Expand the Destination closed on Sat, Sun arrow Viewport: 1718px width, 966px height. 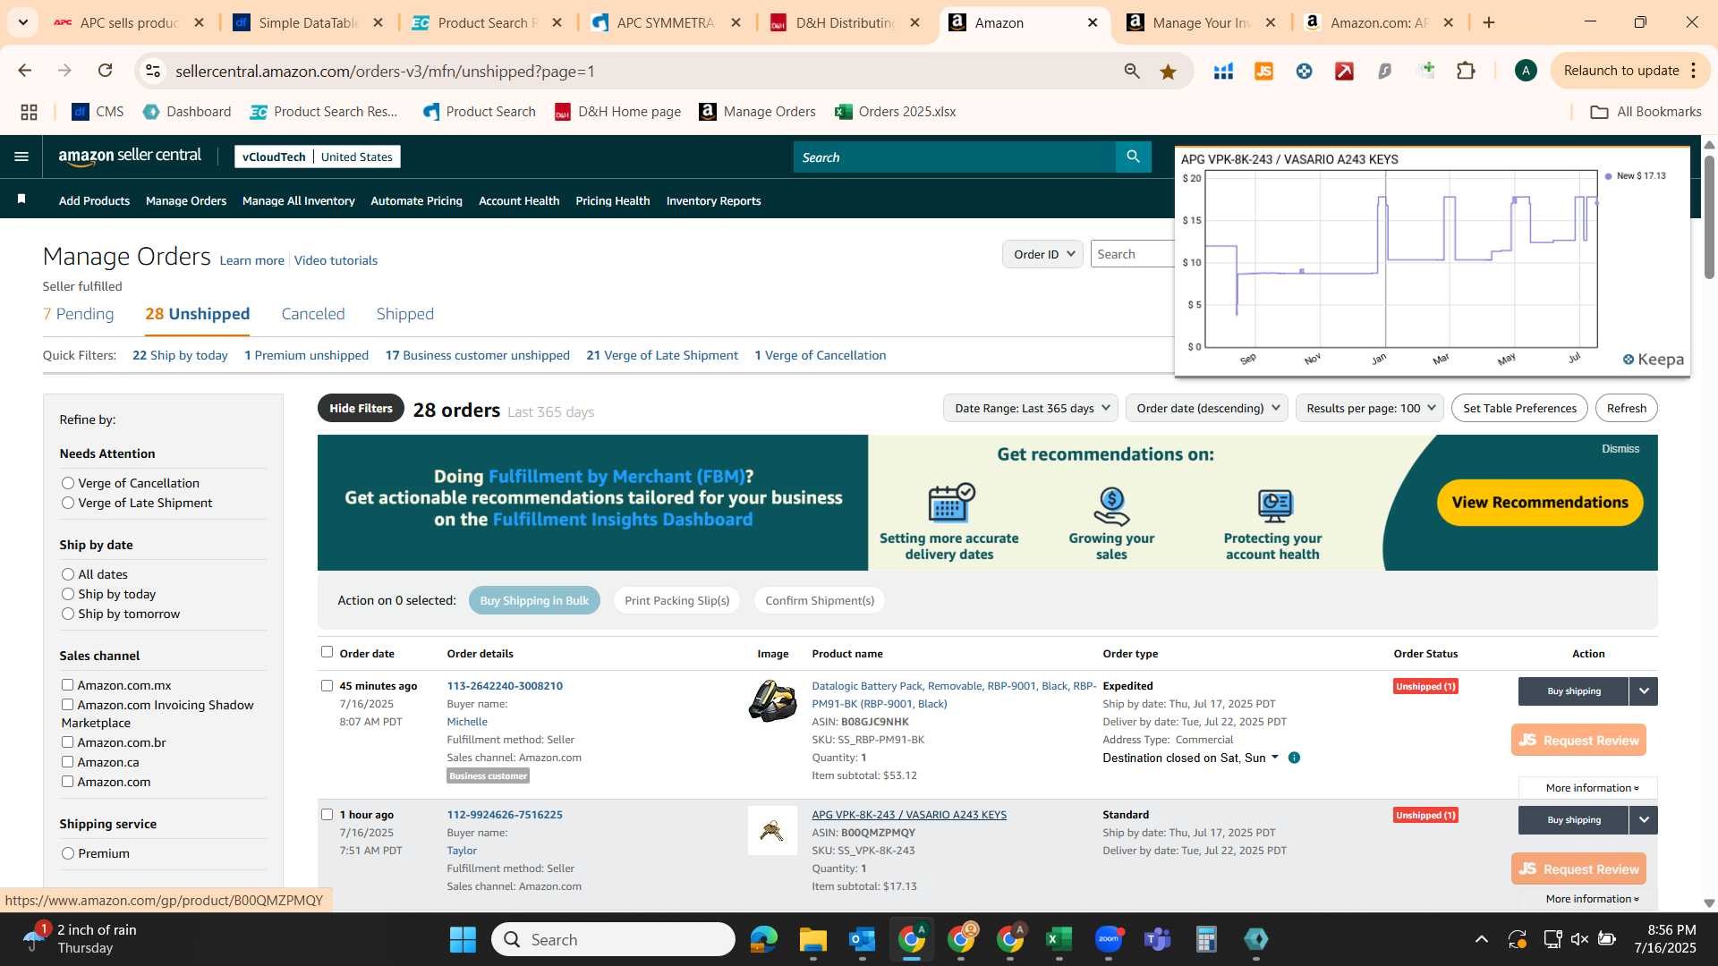(1275, 758)
